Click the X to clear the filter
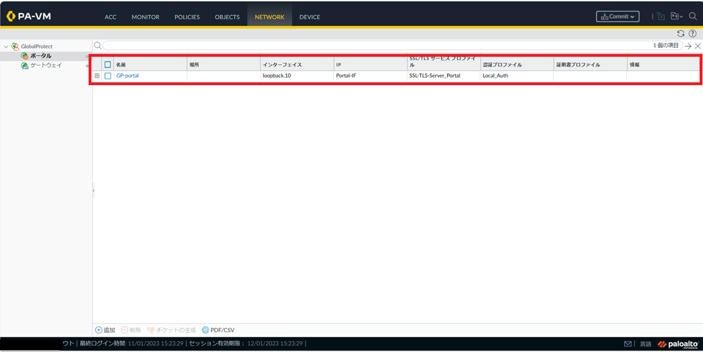 click(x=698, y=45)
